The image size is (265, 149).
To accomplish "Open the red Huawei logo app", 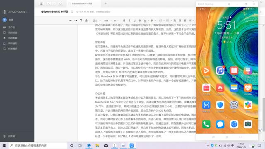I will click(220, 88).
